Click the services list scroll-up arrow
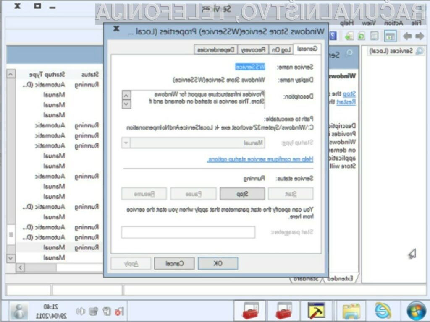Viewport: 430px width, 322px height. (x=11, y=74)
